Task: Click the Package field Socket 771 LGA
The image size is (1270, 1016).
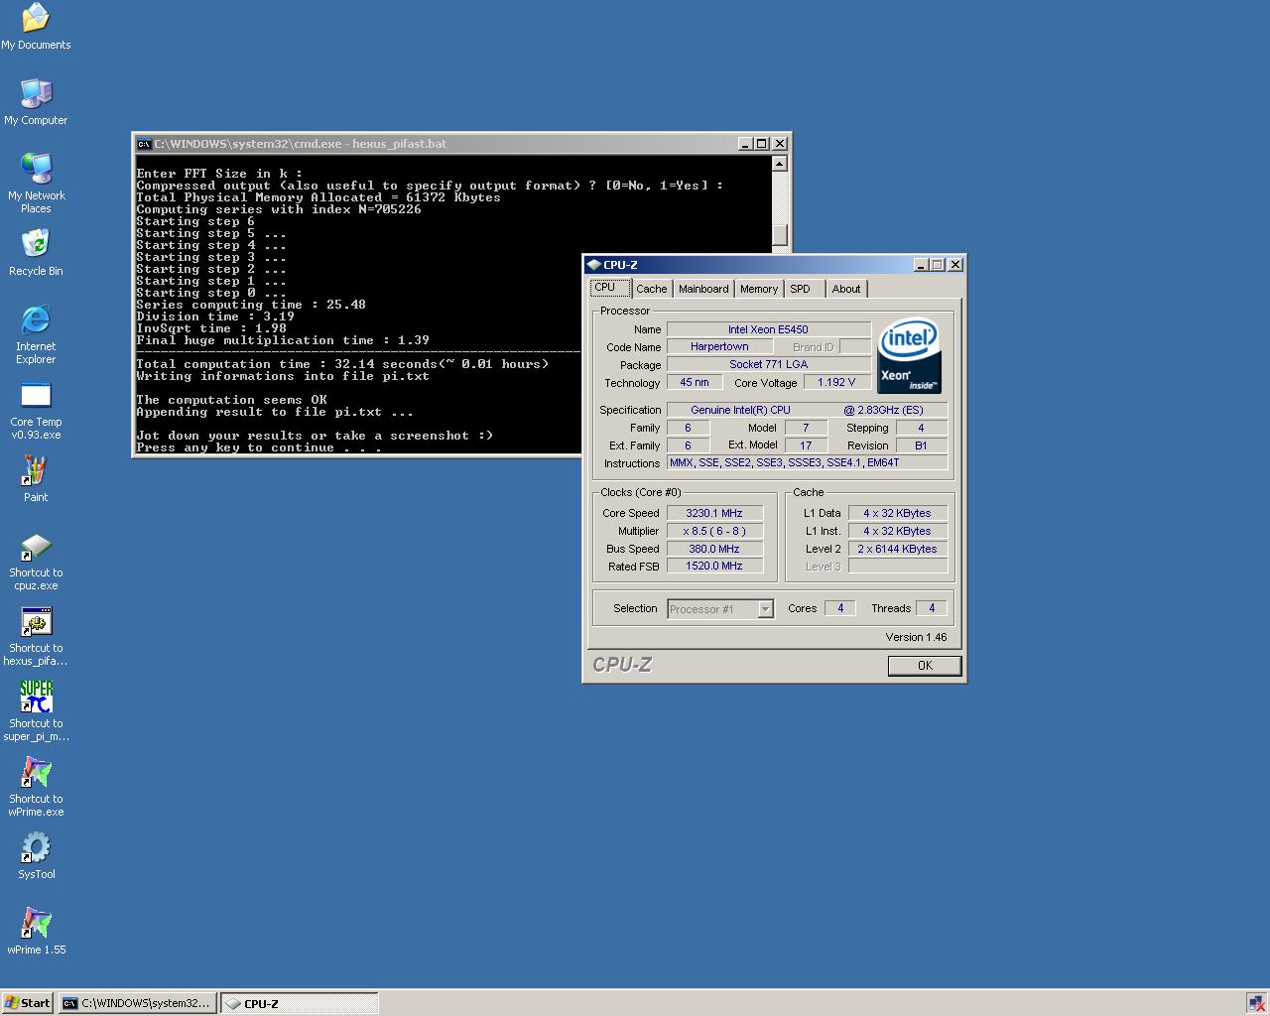Action: (769, 364)
